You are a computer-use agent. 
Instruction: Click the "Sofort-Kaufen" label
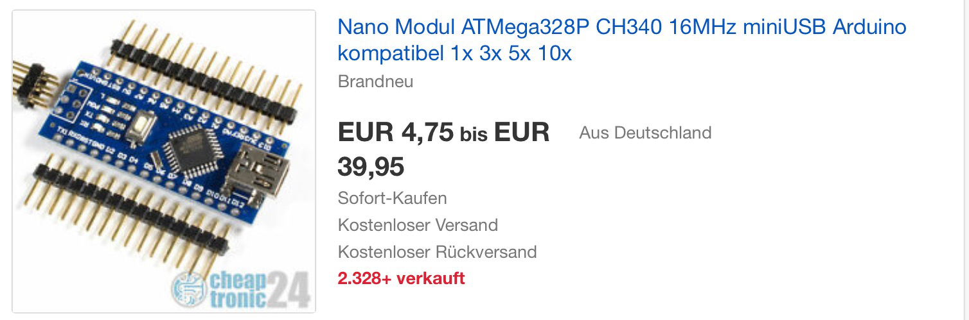click(392, 198)
